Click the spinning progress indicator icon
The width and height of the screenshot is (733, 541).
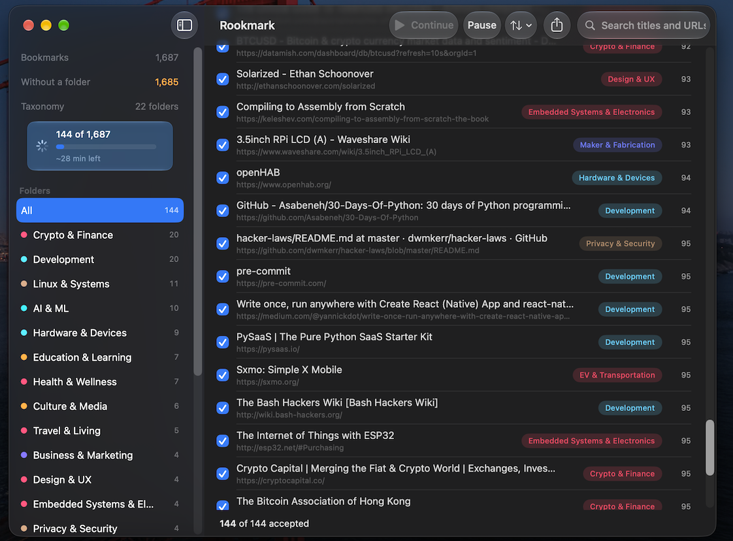(x=42, y=146)
